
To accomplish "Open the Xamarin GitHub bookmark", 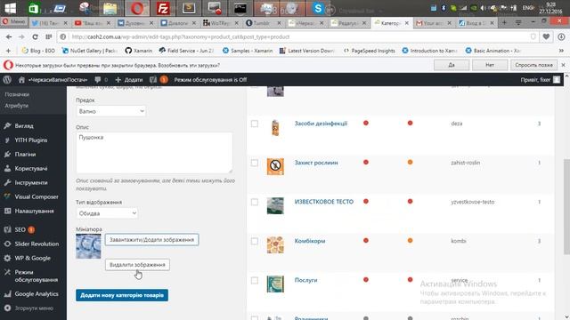I will tap(139, 51).
